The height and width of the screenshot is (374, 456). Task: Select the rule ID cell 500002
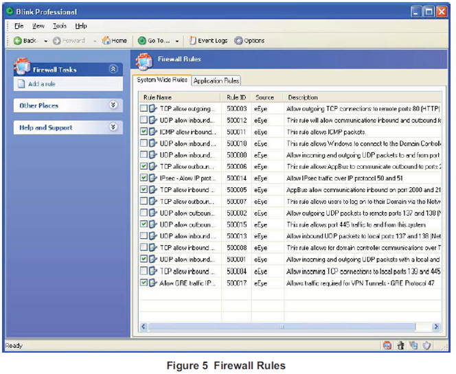tap(237, 213)
